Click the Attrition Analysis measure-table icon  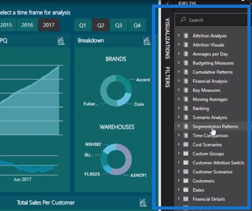tap(186, 36)
